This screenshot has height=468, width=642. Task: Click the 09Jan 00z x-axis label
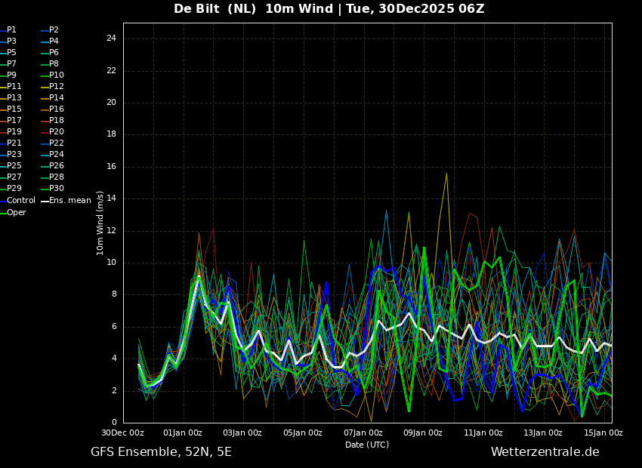click(x=424, y=433)
